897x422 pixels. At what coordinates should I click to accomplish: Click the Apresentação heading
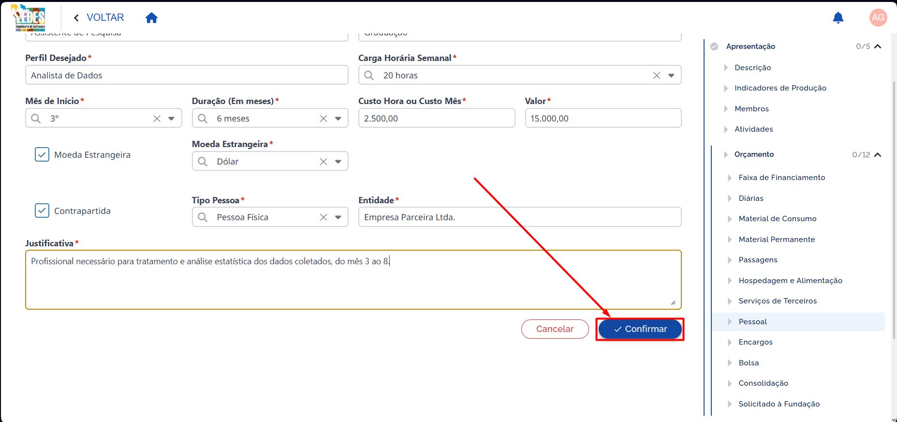click(750, 46)
